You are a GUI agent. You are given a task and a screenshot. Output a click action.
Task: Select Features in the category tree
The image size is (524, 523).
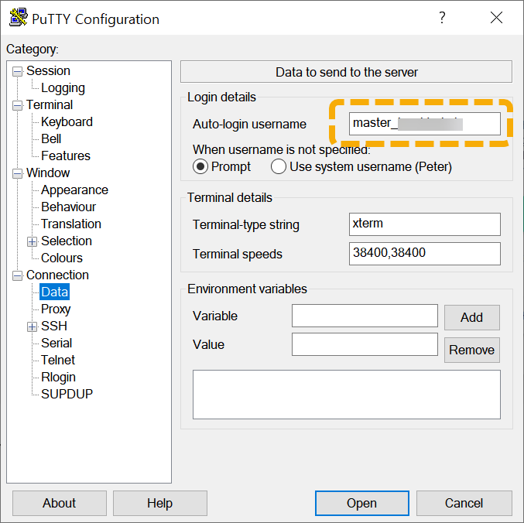click(x=66, y=156)
